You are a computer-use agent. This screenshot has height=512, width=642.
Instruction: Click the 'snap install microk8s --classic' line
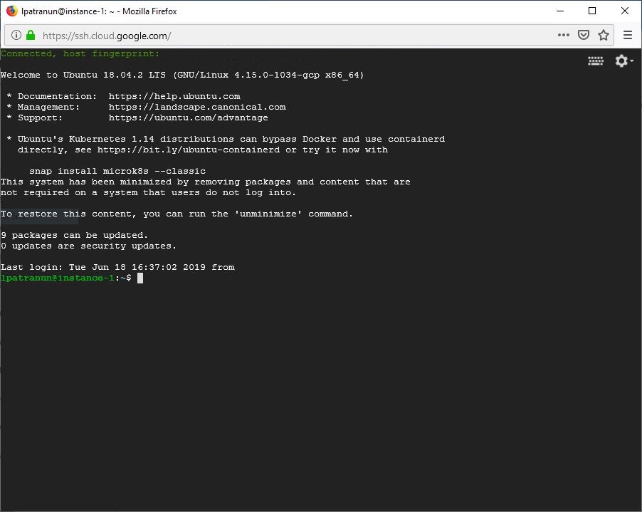[117, 171]
